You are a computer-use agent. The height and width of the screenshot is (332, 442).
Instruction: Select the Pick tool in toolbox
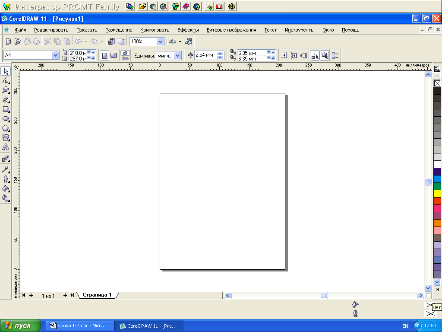6,71
